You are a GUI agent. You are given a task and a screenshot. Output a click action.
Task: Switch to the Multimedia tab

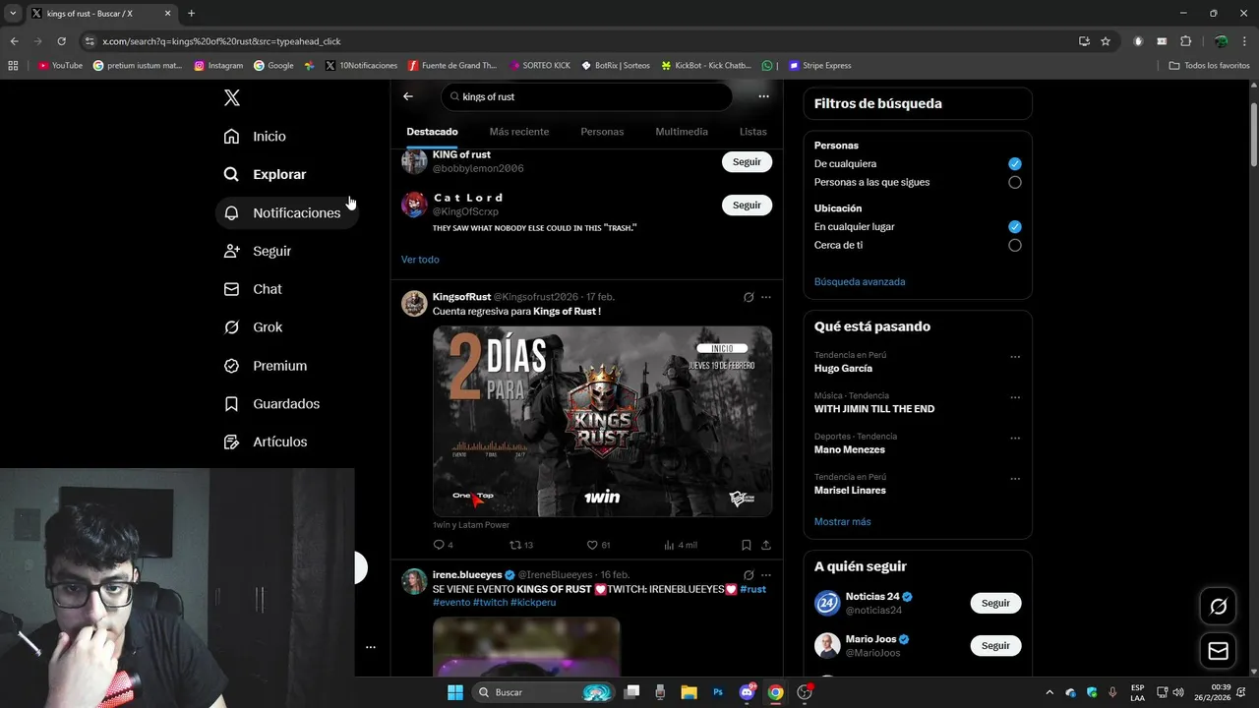click(682, 132)
